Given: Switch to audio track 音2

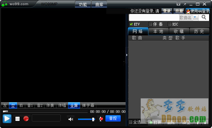Looking at the screenshot, I should [x=40, y=105].
